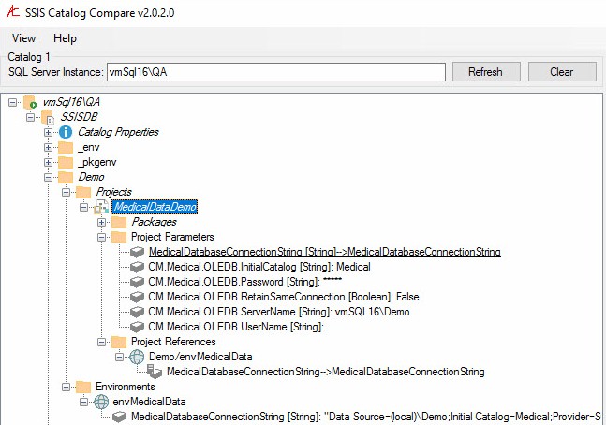Collapse the Demo folder
This screenshot has width=606, height=425.
(48, 177)
